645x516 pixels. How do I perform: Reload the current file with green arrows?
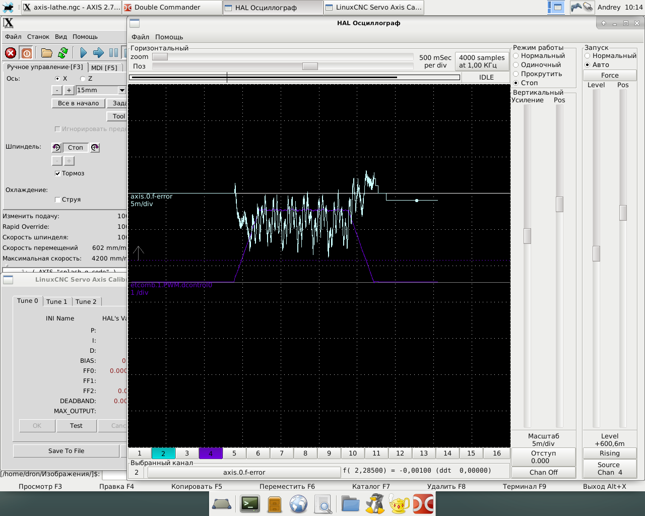point(63,53)
